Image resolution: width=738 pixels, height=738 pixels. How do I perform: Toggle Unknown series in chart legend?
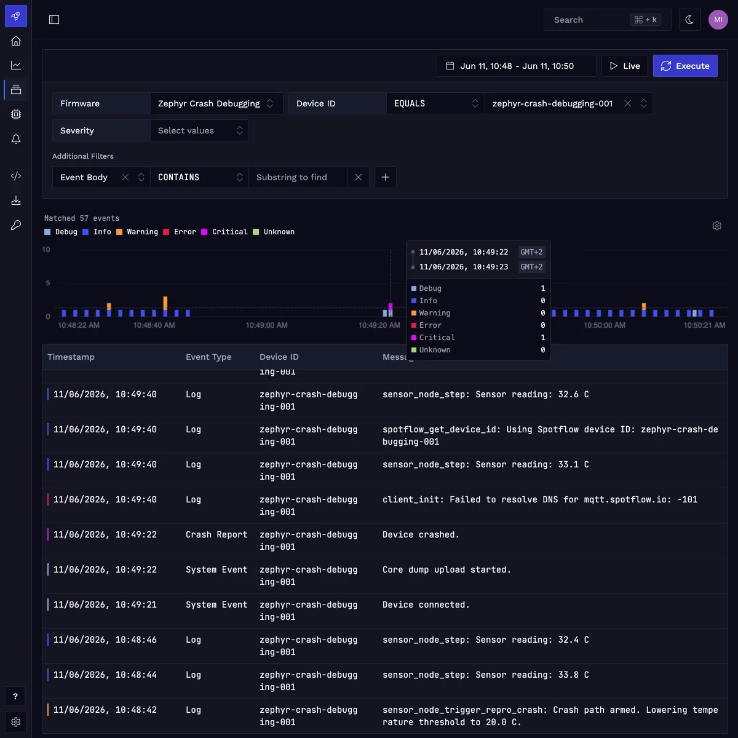pyautogui.click(x=274, y=232)
